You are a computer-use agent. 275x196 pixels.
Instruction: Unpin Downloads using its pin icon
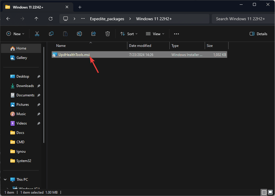coord(39,86)
